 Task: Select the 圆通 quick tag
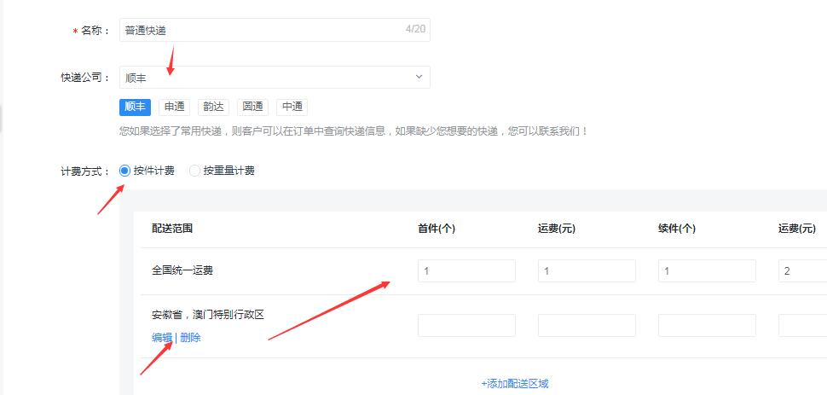tap(252, 107)
